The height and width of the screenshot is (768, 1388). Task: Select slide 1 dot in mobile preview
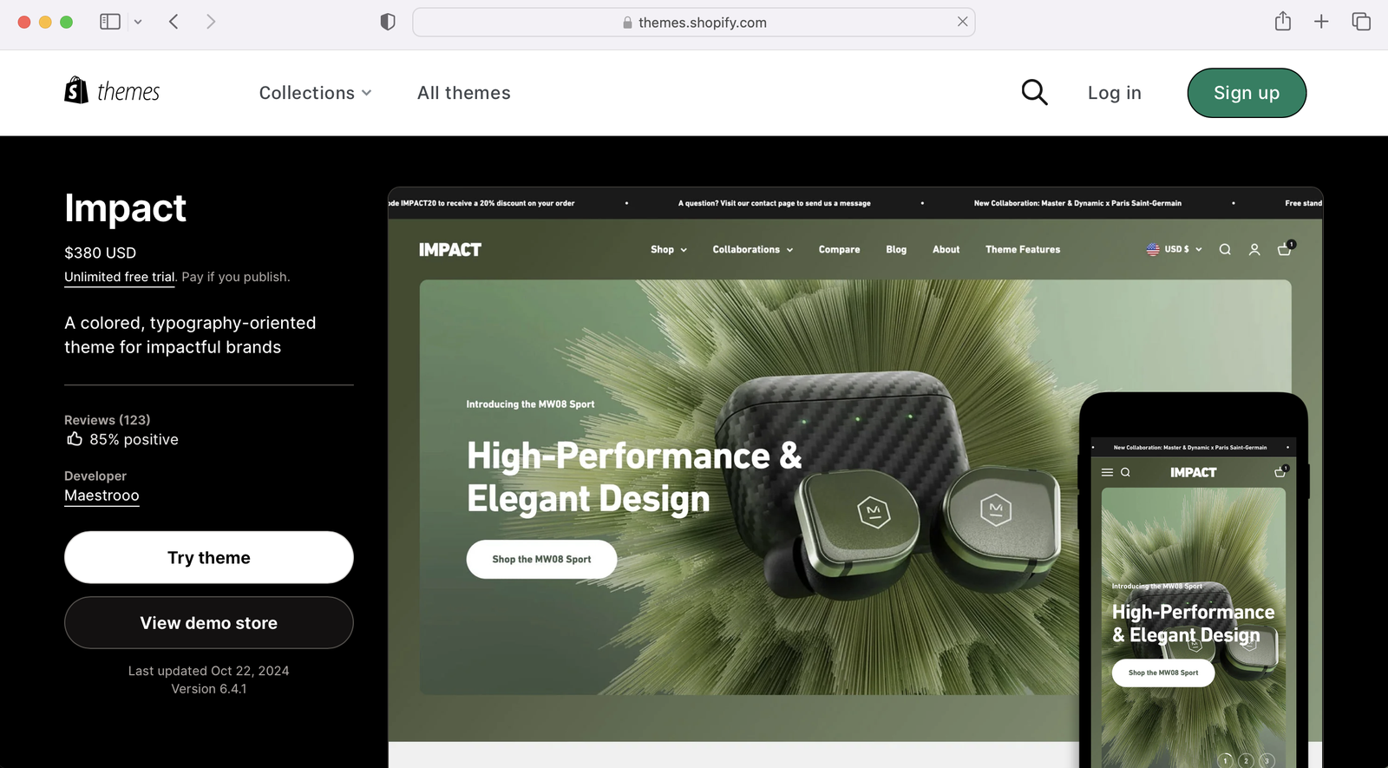[x=1225, y=760]
